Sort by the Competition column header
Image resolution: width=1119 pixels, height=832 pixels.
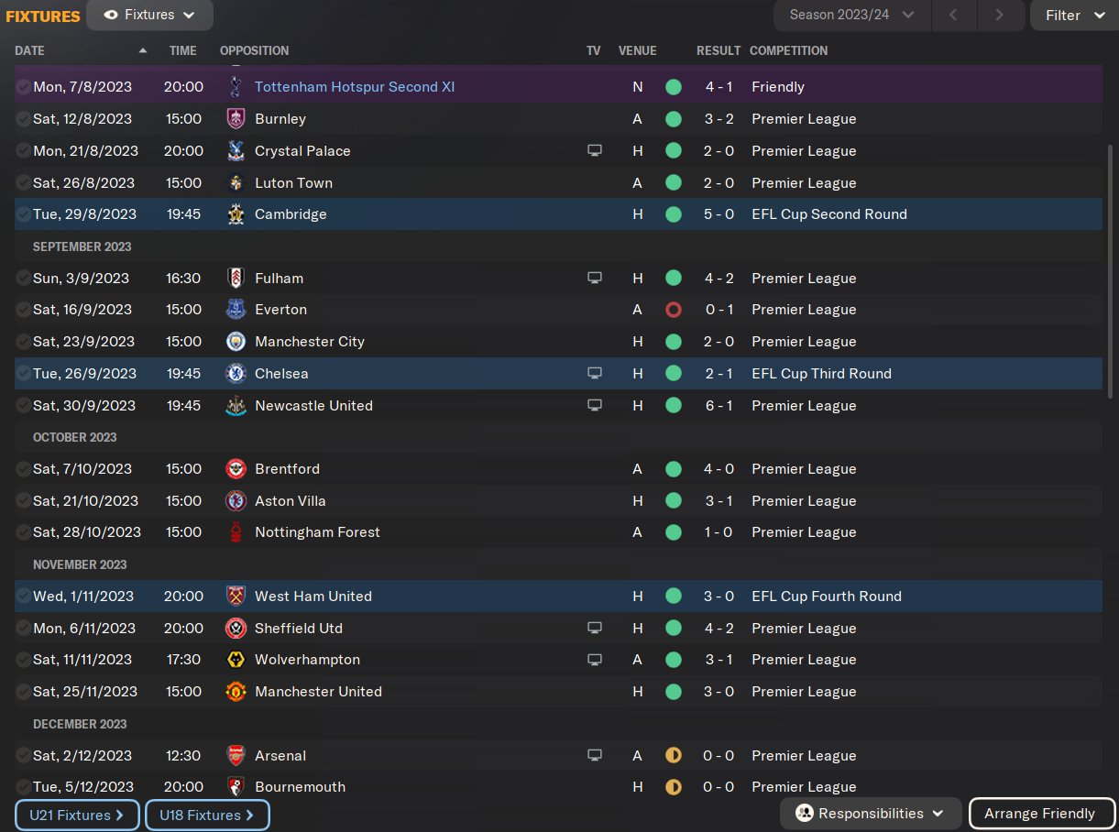coord(788,50)
